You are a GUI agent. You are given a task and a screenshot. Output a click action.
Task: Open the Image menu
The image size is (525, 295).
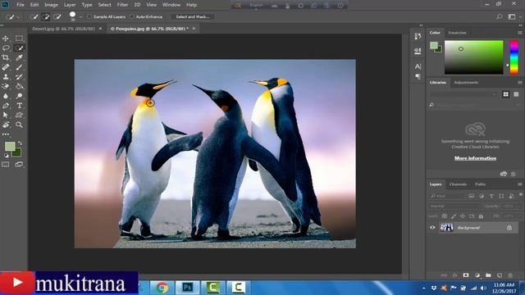(x=51, y=5)
